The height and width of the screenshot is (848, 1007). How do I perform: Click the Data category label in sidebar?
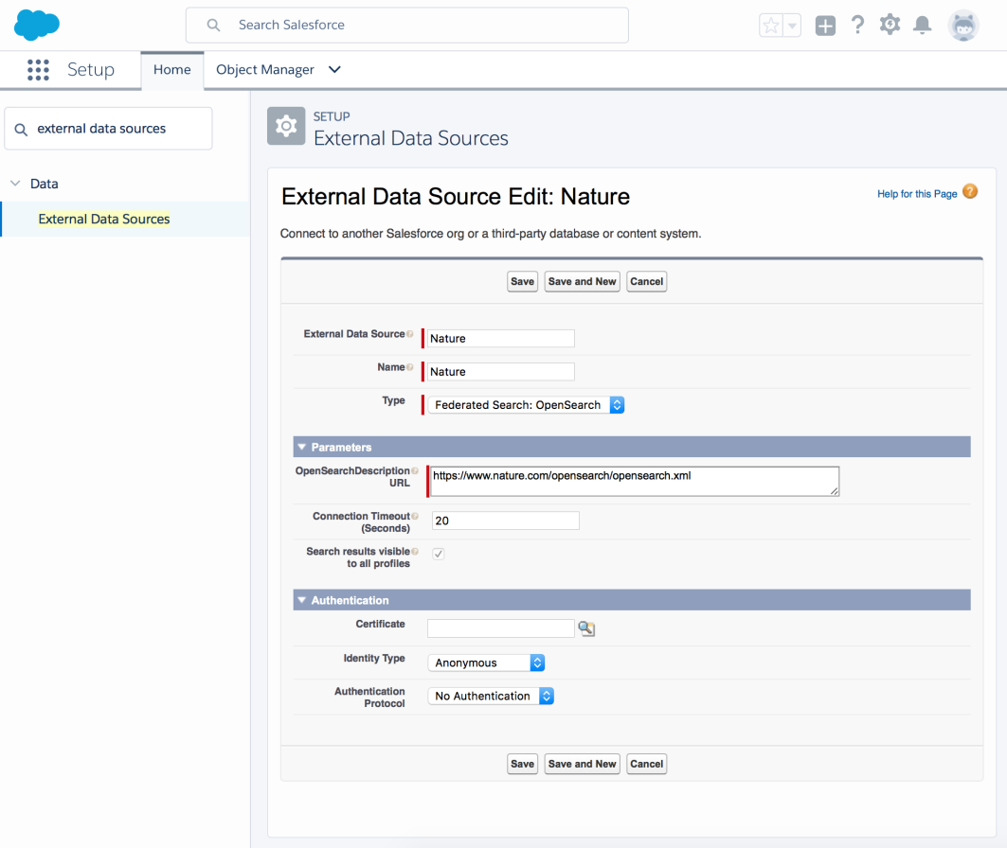45,185
